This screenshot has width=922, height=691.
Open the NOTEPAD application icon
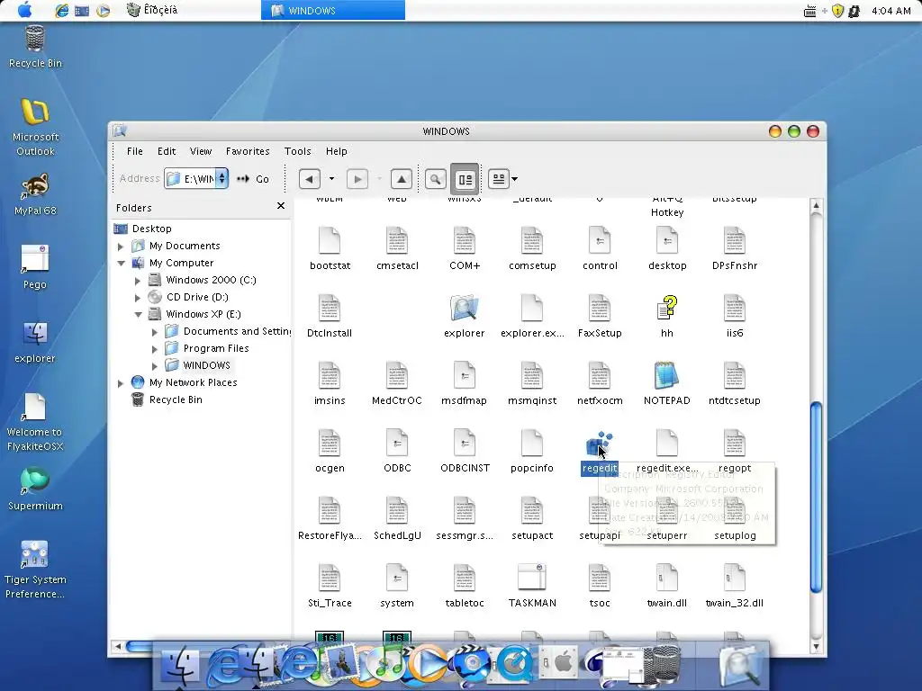tap(666, 377)
